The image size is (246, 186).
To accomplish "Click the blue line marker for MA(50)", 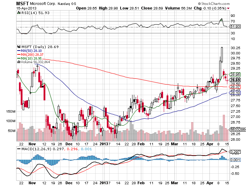I will click(x=19, y=51).
